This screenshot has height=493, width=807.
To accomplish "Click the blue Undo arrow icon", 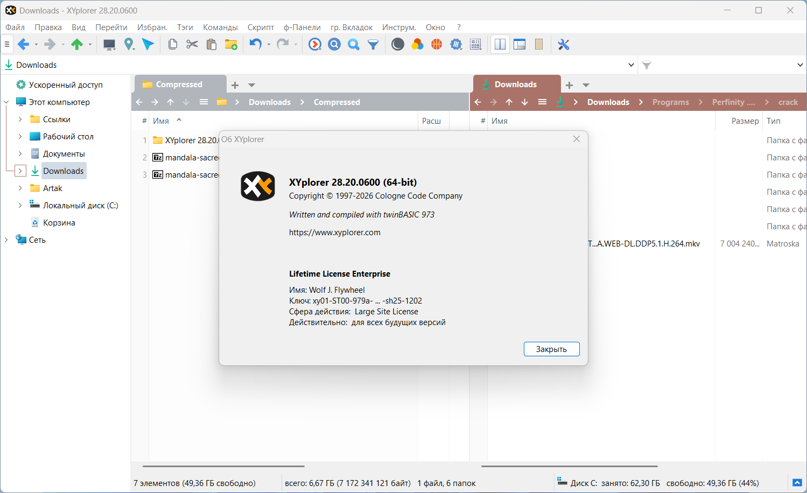I will (x=256, y=45).
